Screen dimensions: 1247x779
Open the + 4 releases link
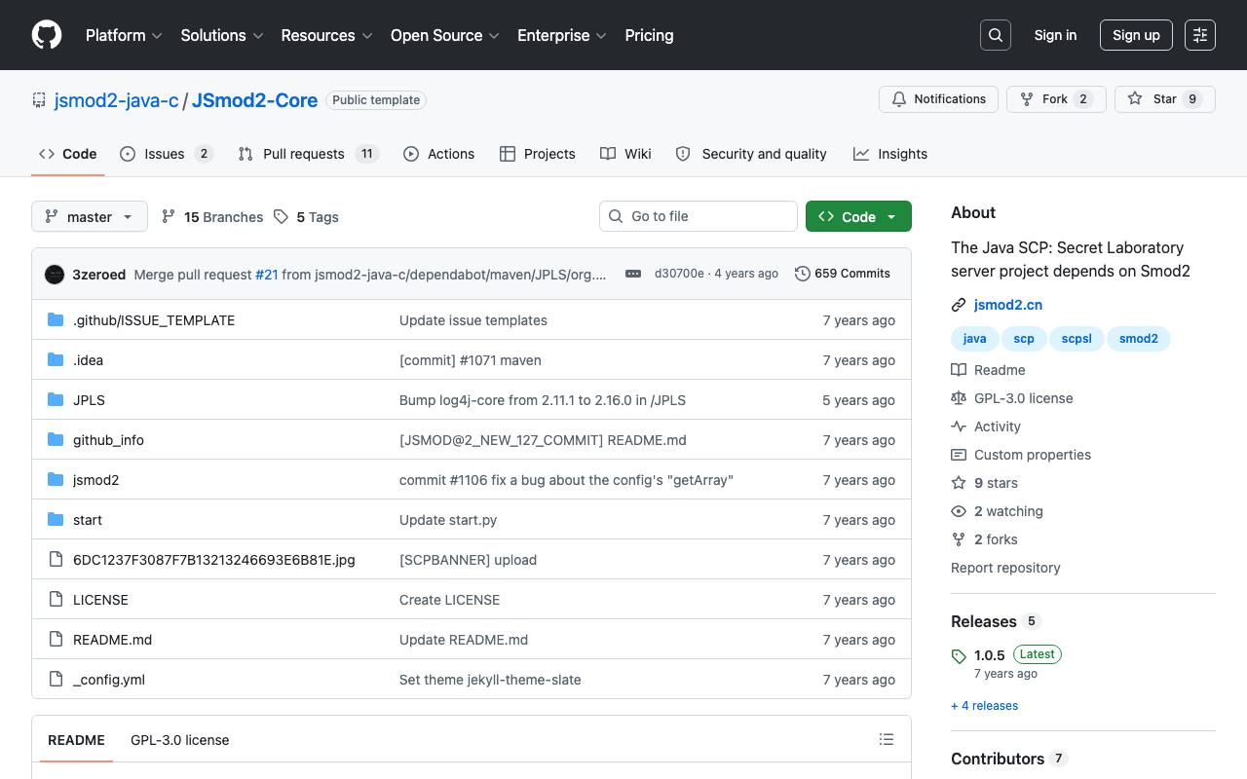click(x=984, y=706)
